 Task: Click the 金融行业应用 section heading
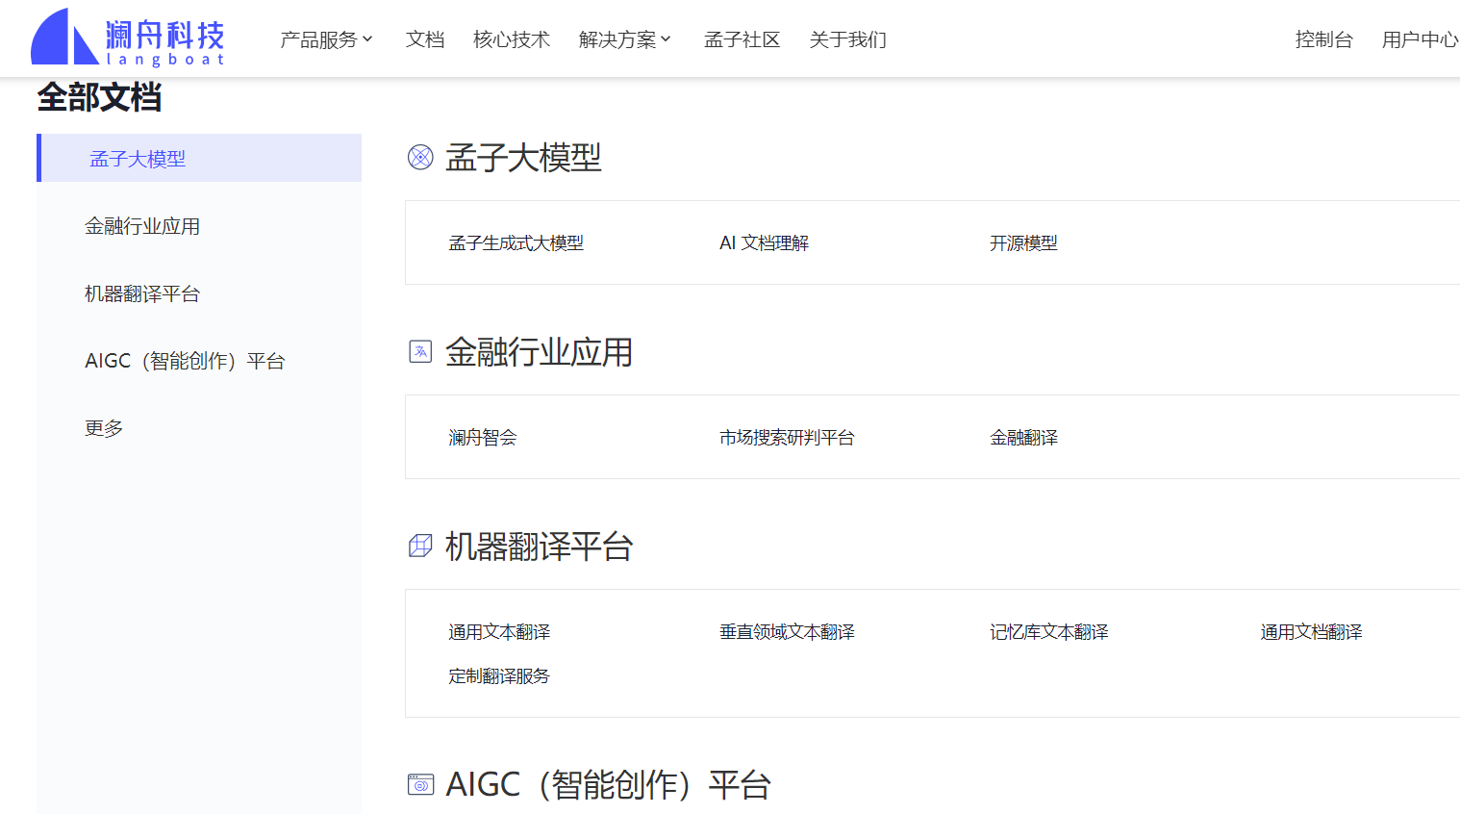539,352
